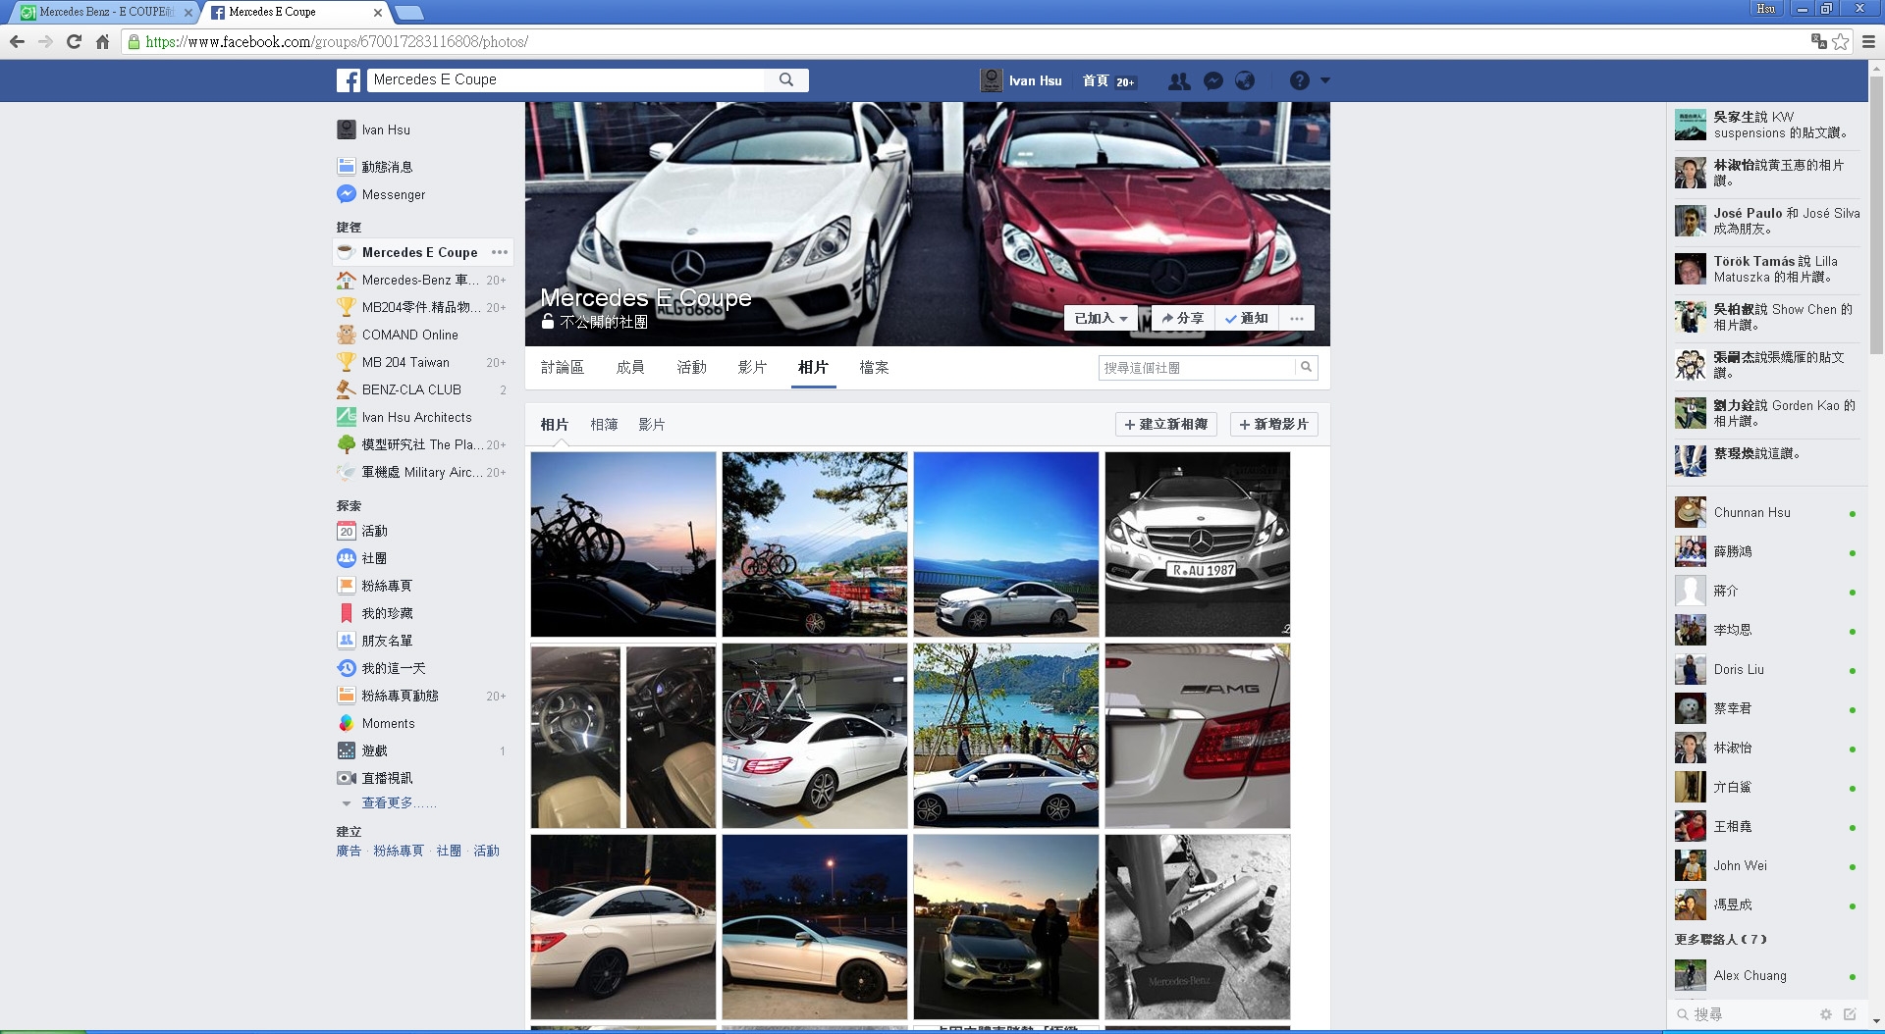Bookmark page with the star icon
Viewport: 1885px width, 1034px height.
[x=1841, y=41]
